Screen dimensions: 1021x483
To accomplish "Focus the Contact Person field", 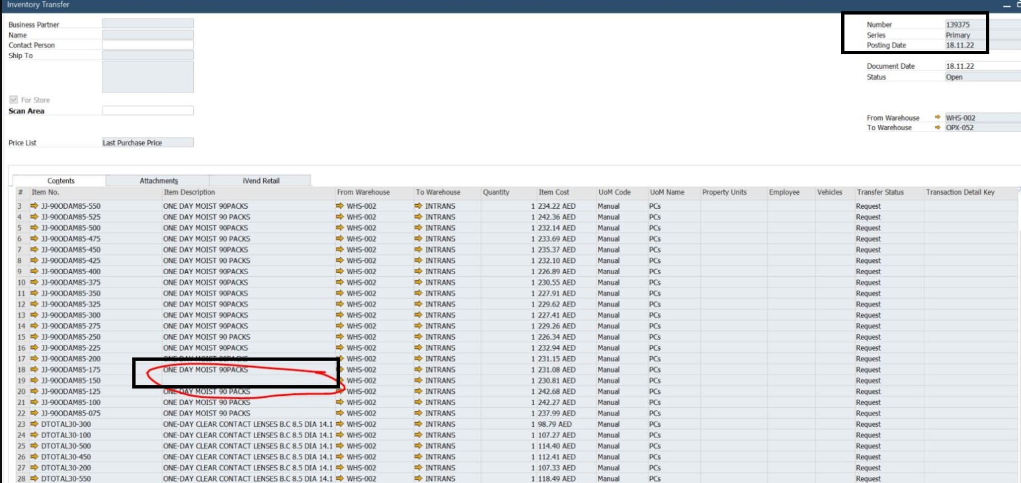I will tap(148, 45).
